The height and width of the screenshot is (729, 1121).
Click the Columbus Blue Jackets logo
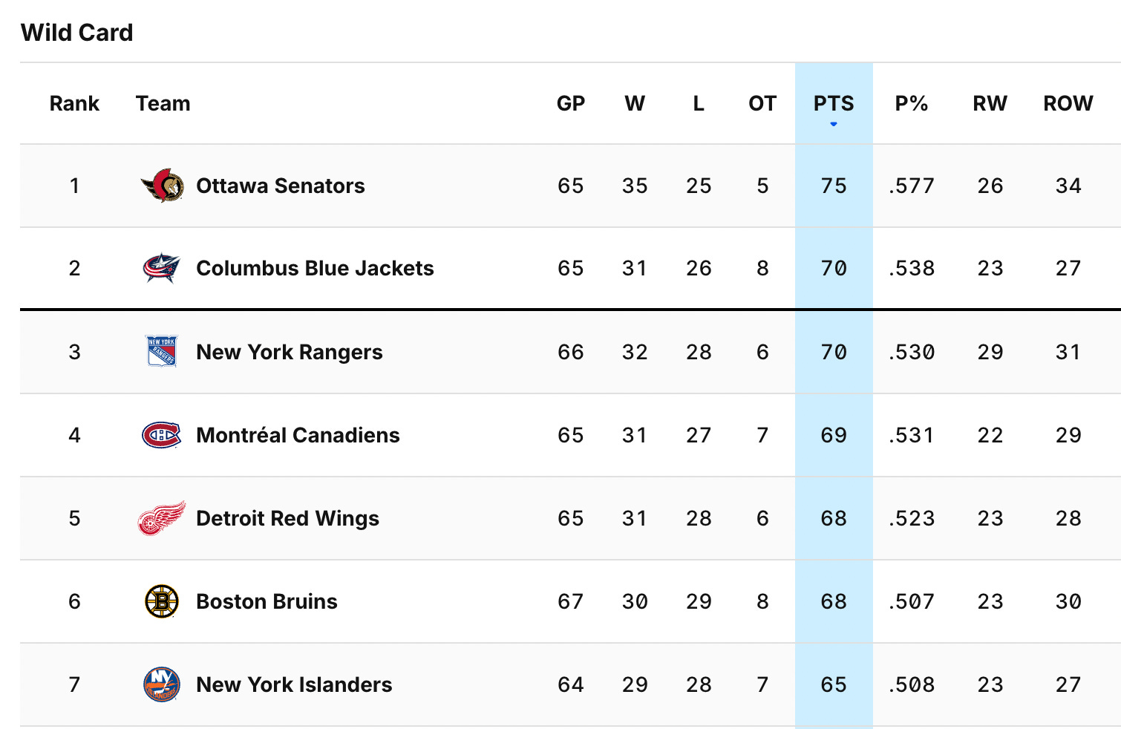tap(162, 268)
